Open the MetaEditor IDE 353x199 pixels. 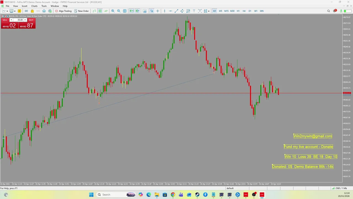26,11
